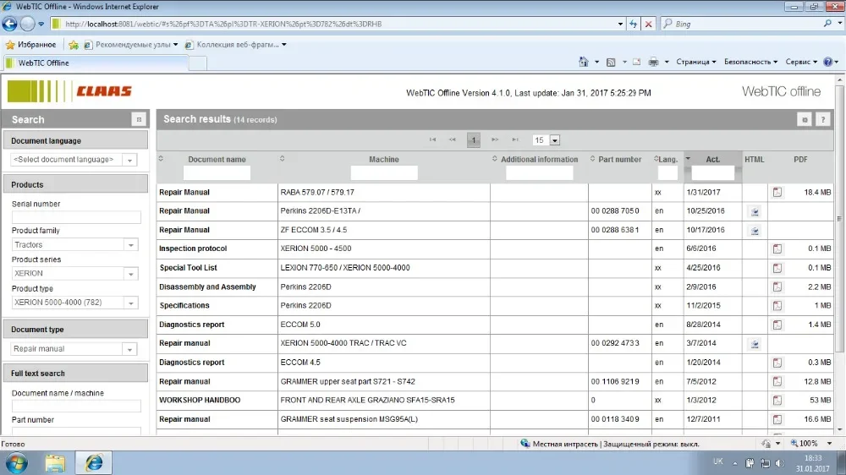This screenshot has width=846, height=475.
Task: Expand the Product family Tractors dropdown
Action: tap(129, 245)
